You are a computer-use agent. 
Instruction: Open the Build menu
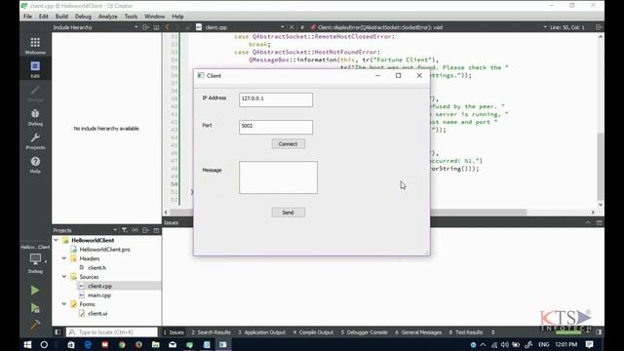(x=61, y=17)
